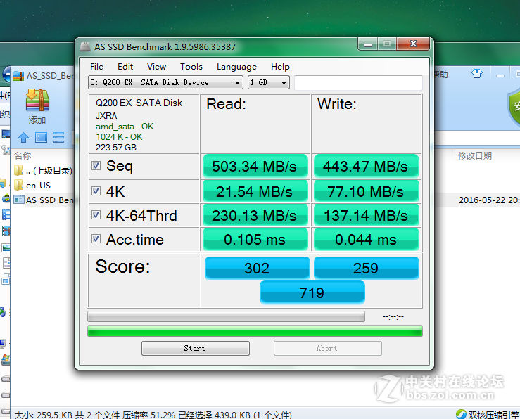Click the Seq write result 443.47 MB/s
This screenshot has width=520, height=419.
click(366, 166)
